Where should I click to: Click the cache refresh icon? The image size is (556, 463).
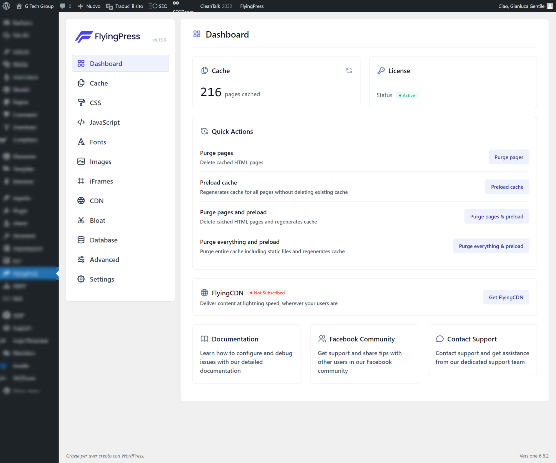click(349, 70)
